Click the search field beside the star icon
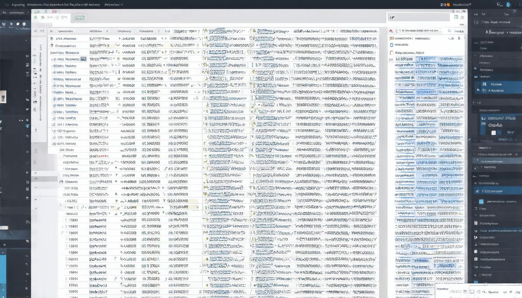This screenshot has height=298, width=522. [418, 17]
